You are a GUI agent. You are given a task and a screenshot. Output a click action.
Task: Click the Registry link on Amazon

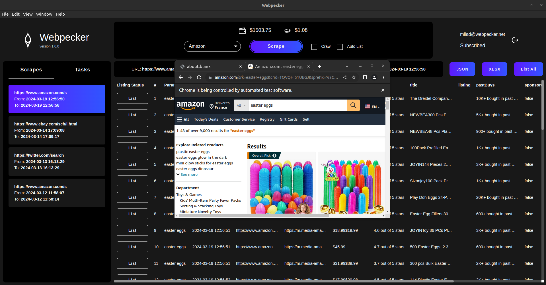tap(267, 119)
